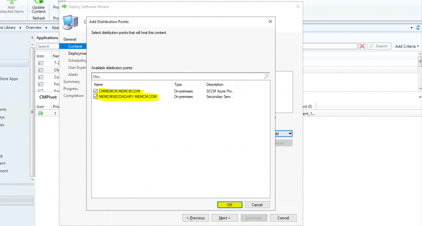Select the Summary step in wizard sidebar
Viewport: 422px width, 226px height.
click(72, 82)
